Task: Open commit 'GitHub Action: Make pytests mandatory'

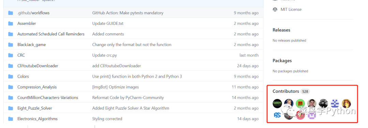Action: [x=128, y=13]
